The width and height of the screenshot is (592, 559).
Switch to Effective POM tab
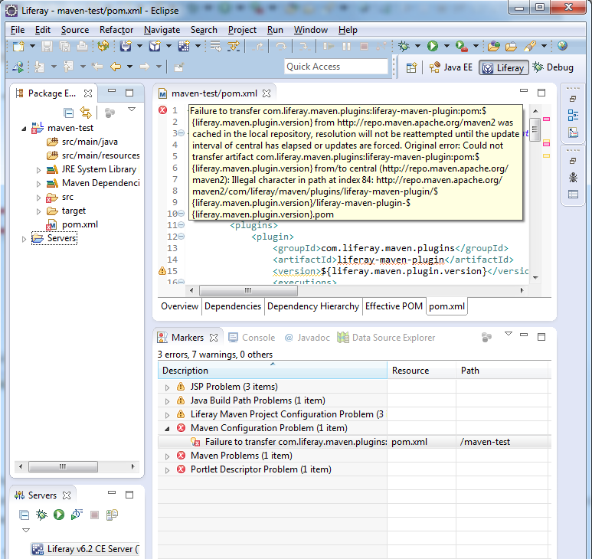coord(394,306)
